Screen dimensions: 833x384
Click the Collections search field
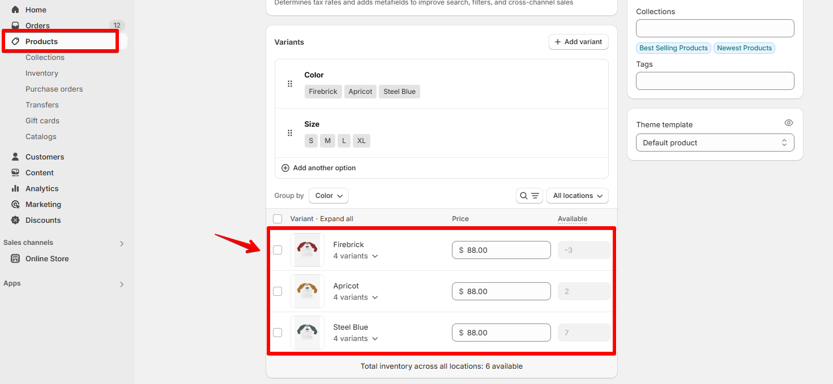(715, 28)
